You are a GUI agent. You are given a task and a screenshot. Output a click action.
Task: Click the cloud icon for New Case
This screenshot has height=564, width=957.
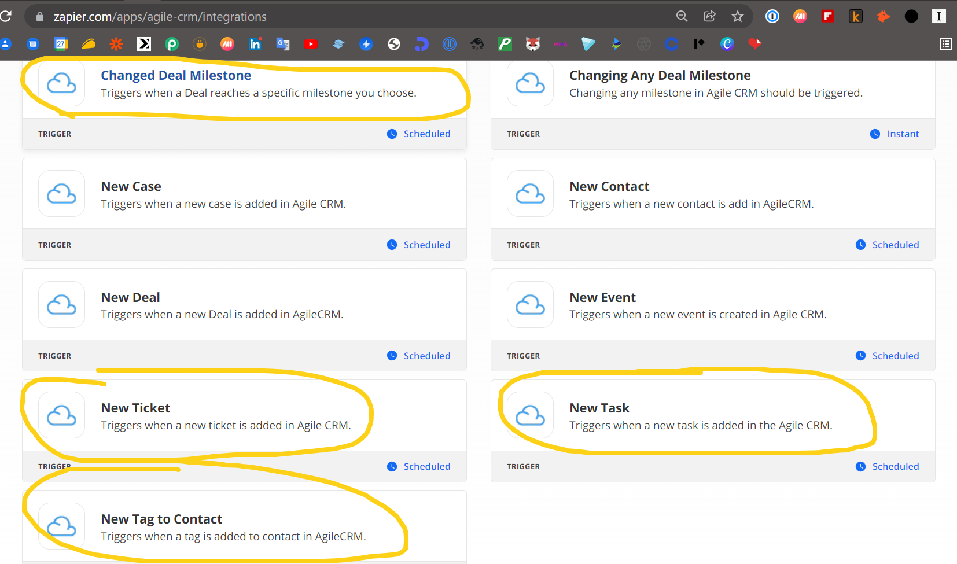click(61, 194)
